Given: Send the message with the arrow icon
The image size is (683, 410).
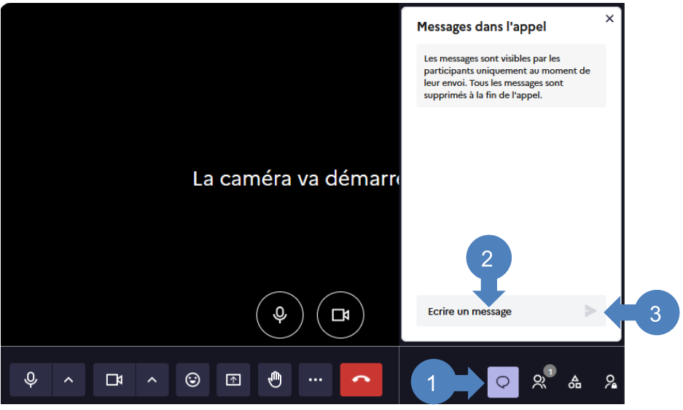Looking at the screenshot, I should pos(590,312).
